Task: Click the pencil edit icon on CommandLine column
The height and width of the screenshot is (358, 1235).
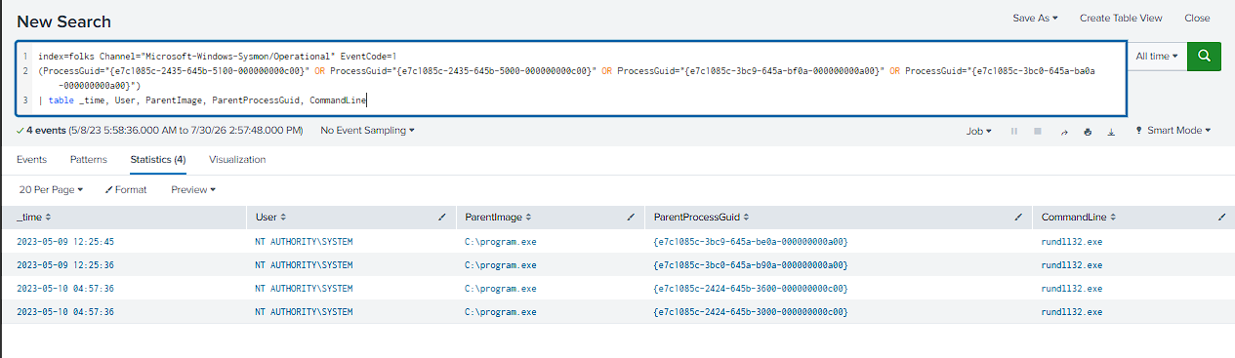Action: [1221, 217]
